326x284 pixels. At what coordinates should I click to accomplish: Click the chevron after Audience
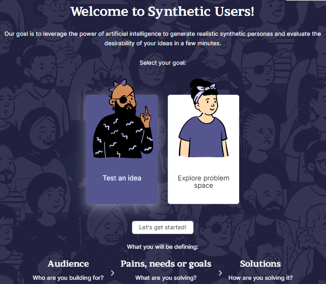(113, 273)
